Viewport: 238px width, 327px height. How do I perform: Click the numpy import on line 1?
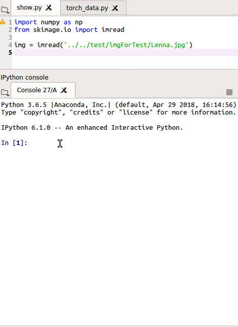(x=50, y=22)
